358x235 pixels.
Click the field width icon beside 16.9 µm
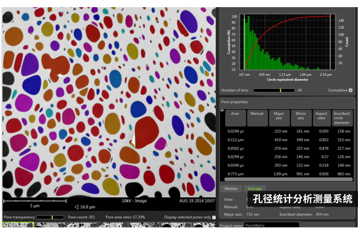[x=77, y=207]
